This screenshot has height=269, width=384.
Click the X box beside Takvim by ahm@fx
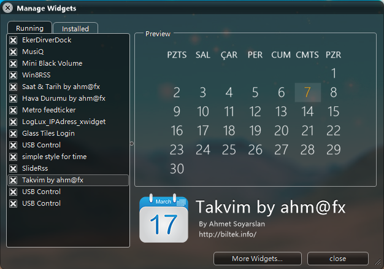[x=13, y=180]
